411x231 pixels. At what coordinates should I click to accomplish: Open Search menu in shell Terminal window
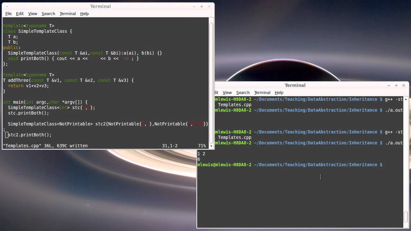click(243, 92)
